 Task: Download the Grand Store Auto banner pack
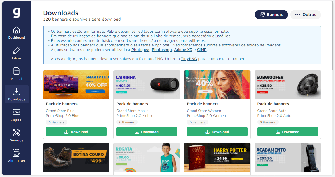click(x=287, y=132)
